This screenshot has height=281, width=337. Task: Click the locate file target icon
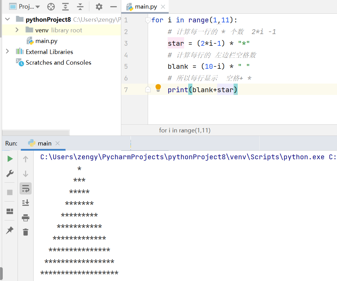51,7
